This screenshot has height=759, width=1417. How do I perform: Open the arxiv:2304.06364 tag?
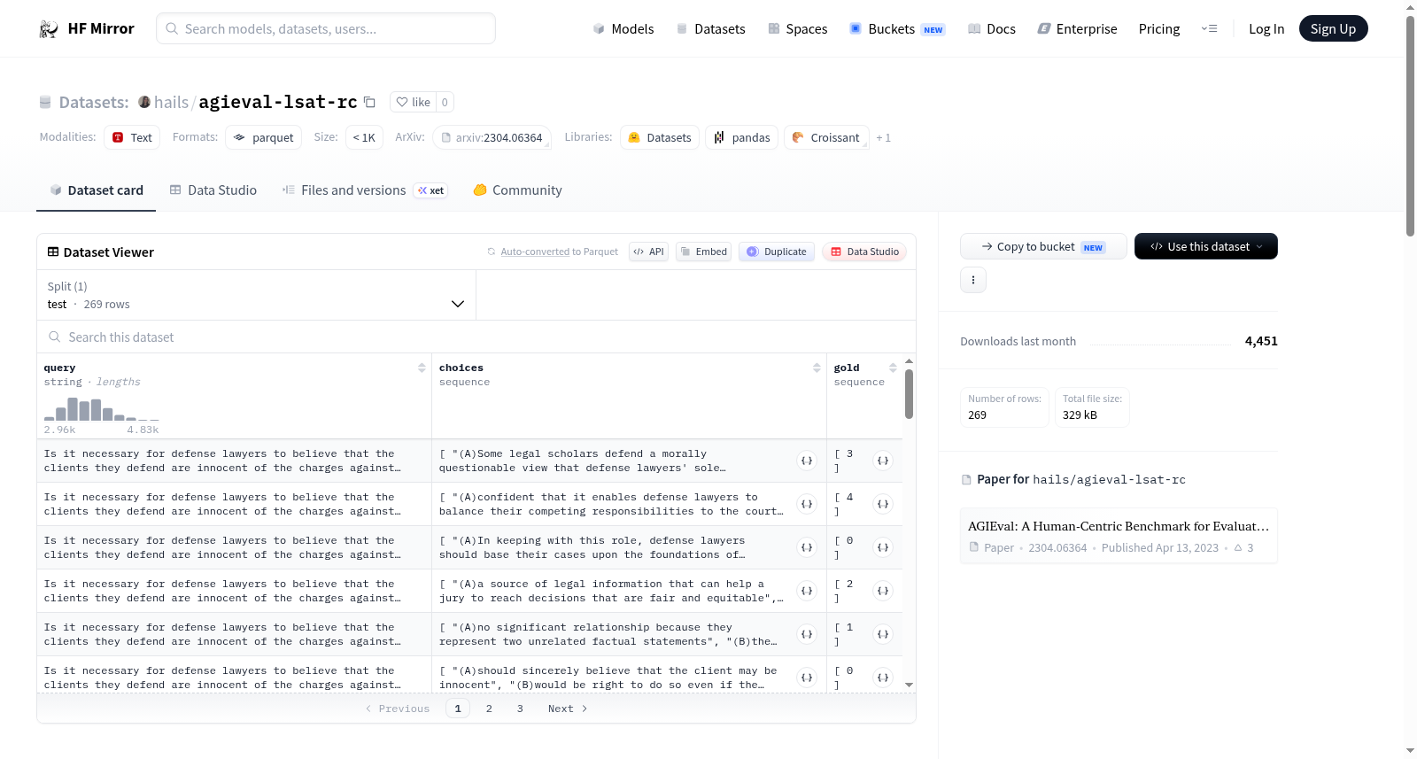point(492,137)
